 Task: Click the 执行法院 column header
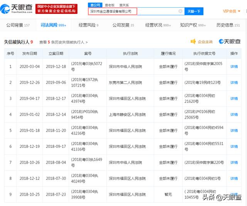[130, 54]
